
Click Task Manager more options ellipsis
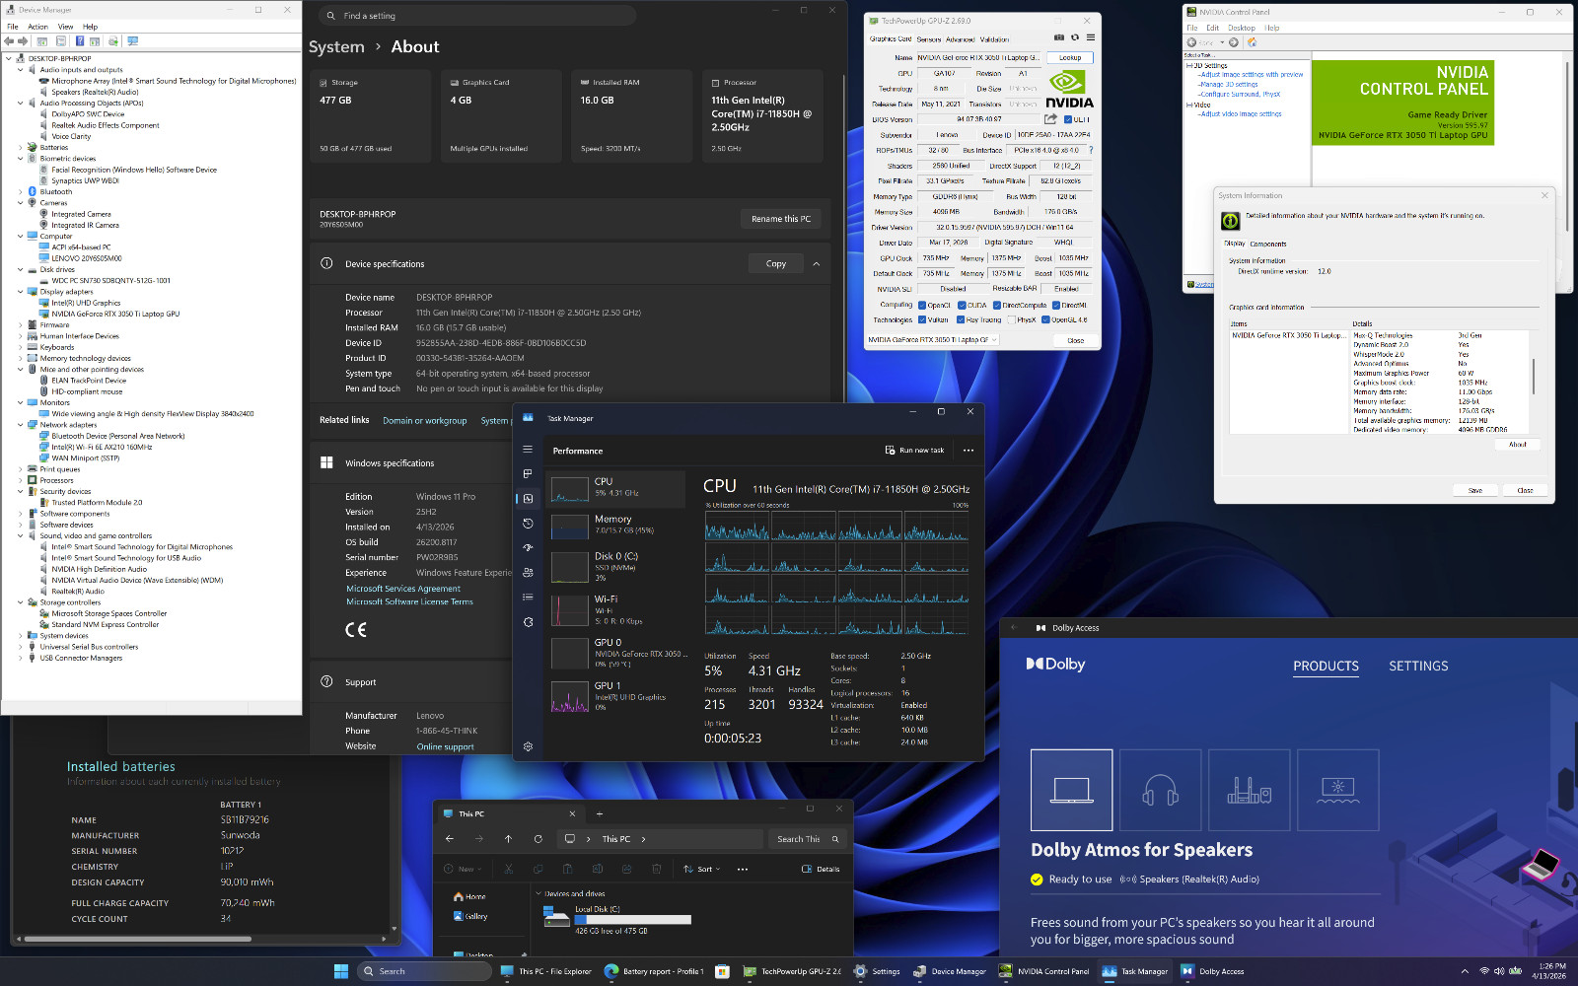(968, 451)
